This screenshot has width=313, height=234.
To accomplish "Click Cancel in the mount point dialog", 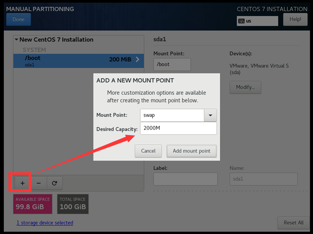I will (148, 151).
